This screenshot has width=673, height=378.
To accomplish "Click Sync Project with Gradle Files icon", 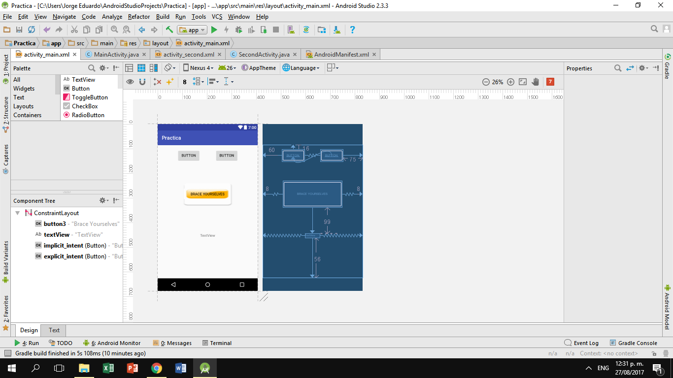I will [x=306, y=30].
